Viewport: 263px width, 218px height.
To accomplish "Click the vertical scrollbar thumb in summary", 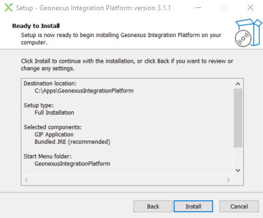I will coord(238,118).
